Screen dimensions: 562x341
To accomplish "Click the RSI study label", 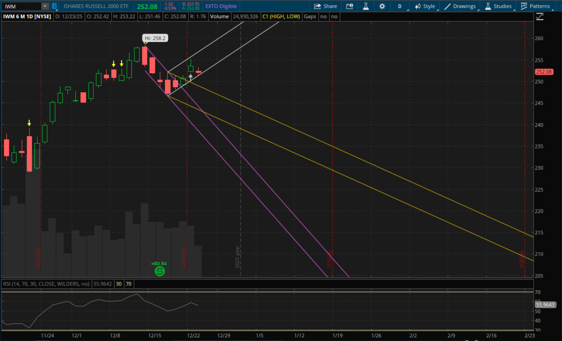I will (x=46, y=284).
